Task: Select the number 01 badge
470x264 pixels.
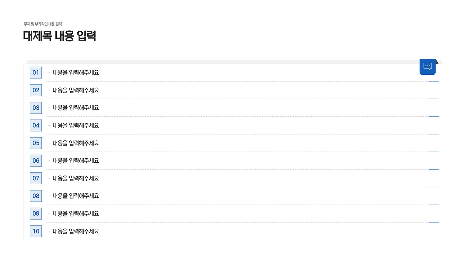Action: (36, 73)
